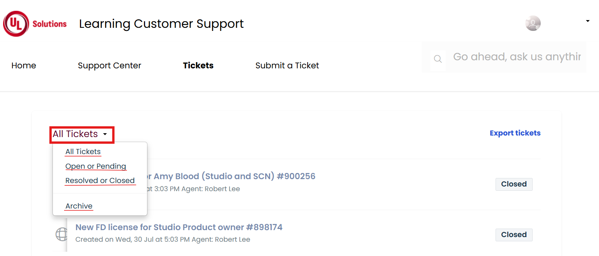The height and width of the screenshot is (256, 599).
Task: Choose Open or Pending filter
Action: 96,166
